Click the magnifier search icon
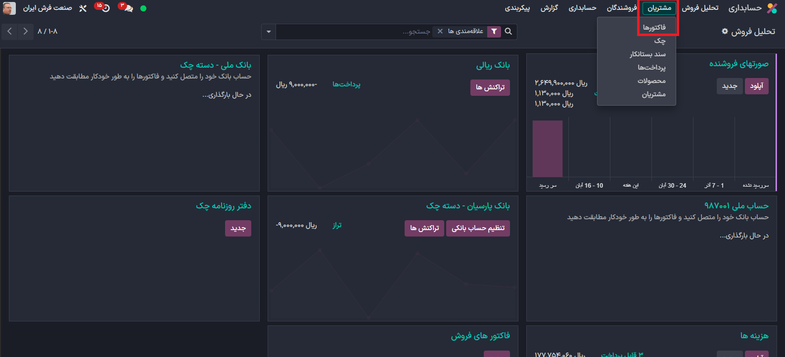 pos(508,32)
